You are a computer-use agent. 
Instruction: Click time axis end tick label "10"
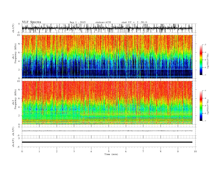coord(195,151)
